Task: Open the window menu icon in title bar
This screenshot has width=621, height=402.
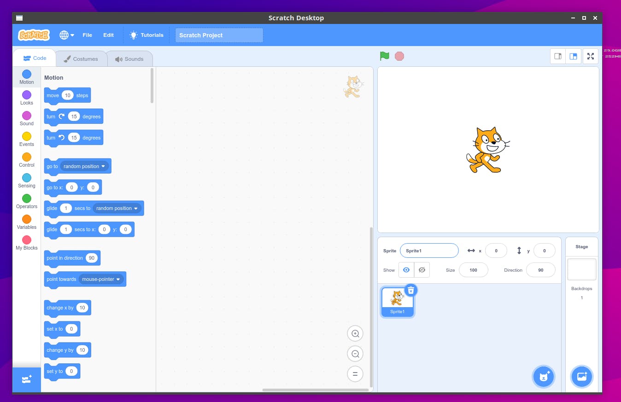Action: pyautogui.click(x=19, y=18)
